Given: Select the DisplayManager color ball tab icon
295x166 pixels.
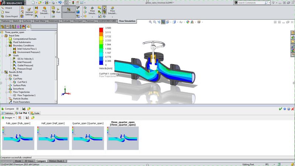Looking at the screenshot, I should click(x=23, y=27).
